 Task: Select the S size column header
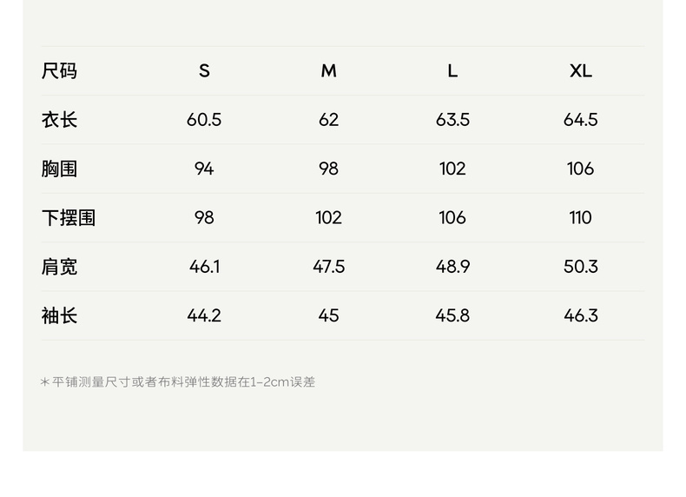204,71
